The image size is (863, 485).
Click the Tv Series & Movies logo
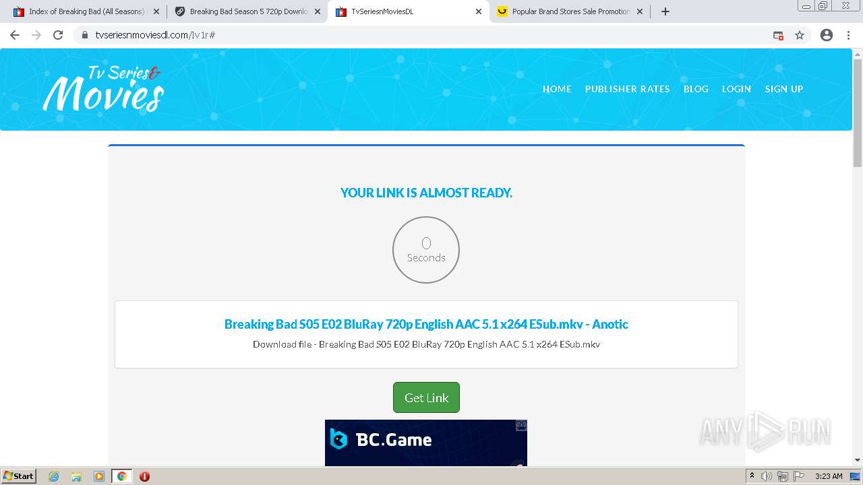[x=103, y=88]
